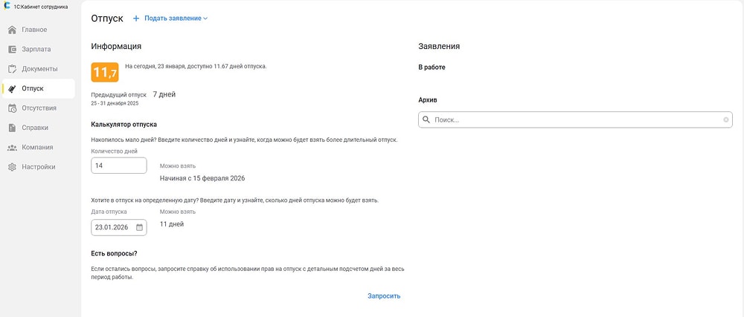Open the Отпуск menu section

coord(33,88)
